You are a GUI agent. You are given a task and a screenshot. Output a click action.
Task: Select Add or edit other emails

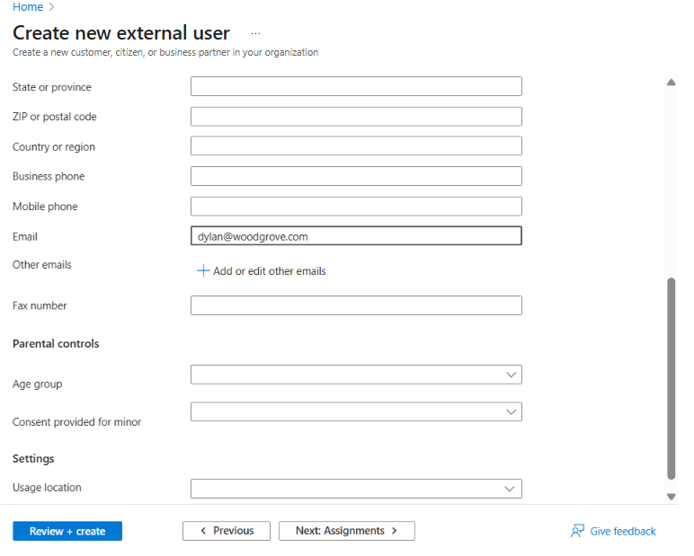[x=269, y=271]
